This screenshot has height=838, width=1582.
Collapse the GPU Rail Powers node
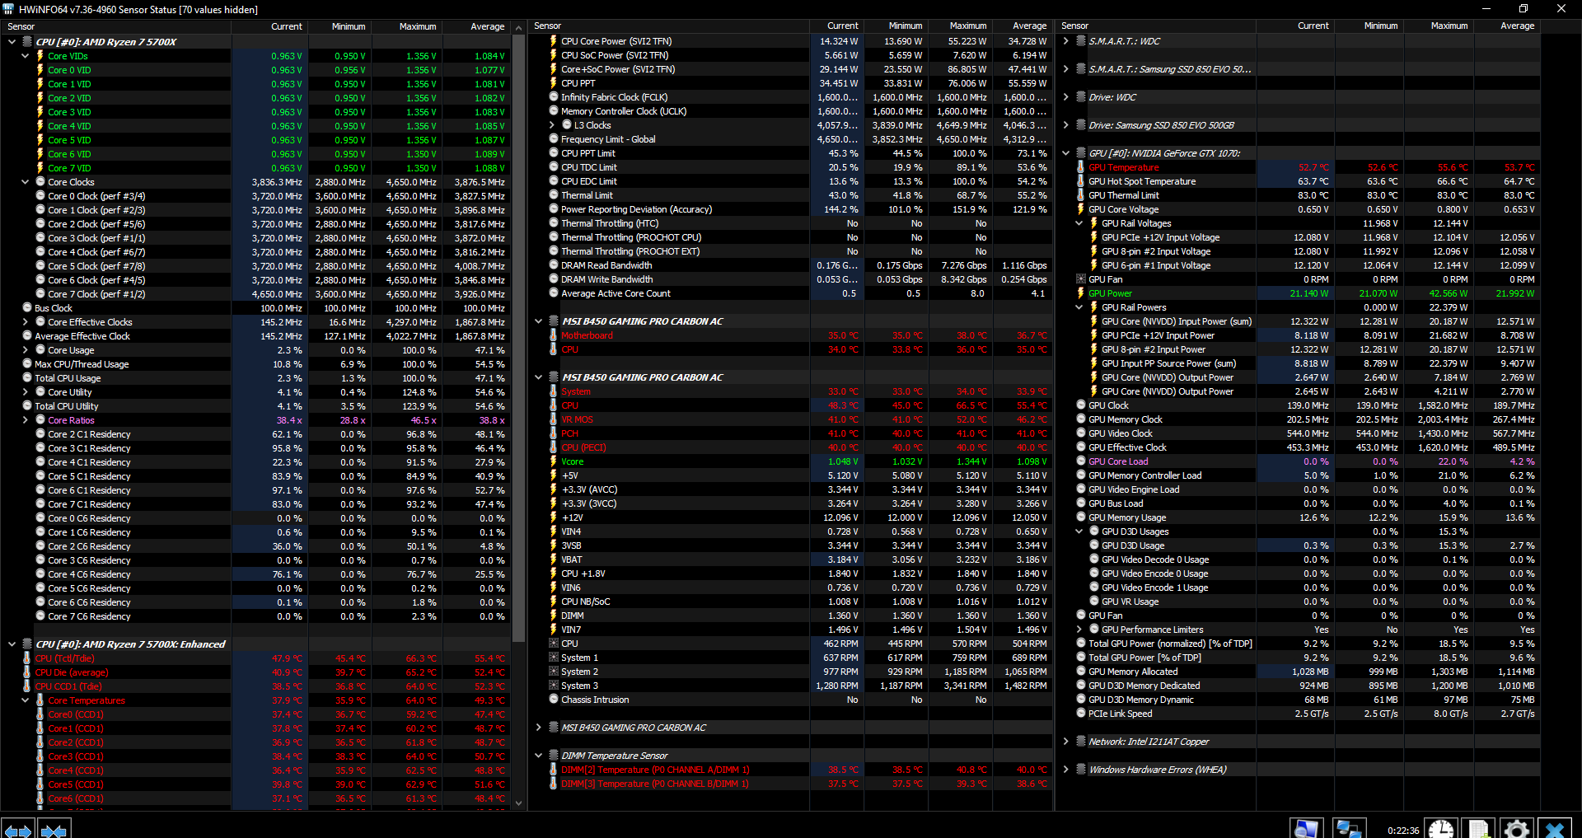pyautogui.click(x=1079, y=307)
